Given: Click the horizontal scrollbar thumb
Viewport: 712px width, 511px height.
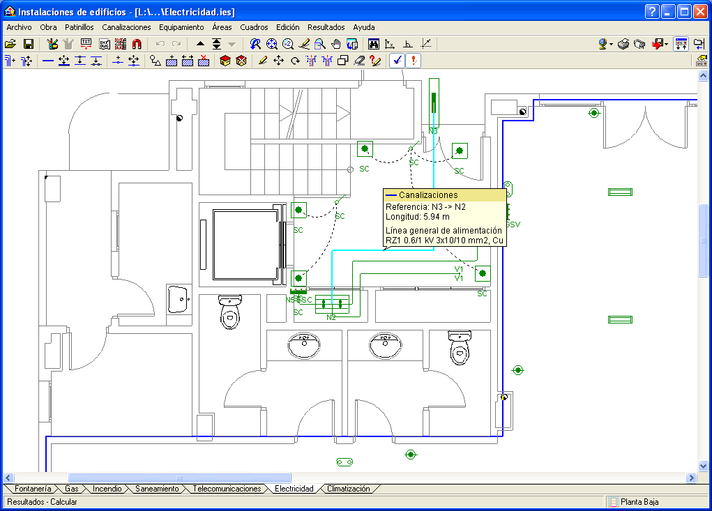Looking at the screenshot, I should click(180, 478).
